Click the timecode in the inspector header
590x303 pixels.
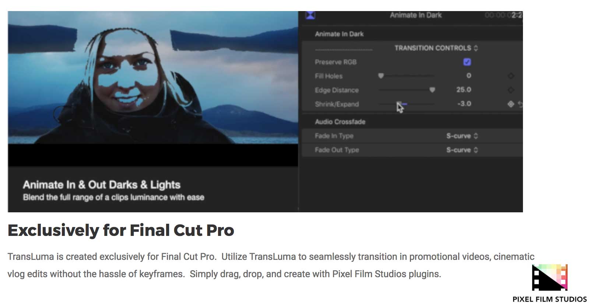pos(503,15)
